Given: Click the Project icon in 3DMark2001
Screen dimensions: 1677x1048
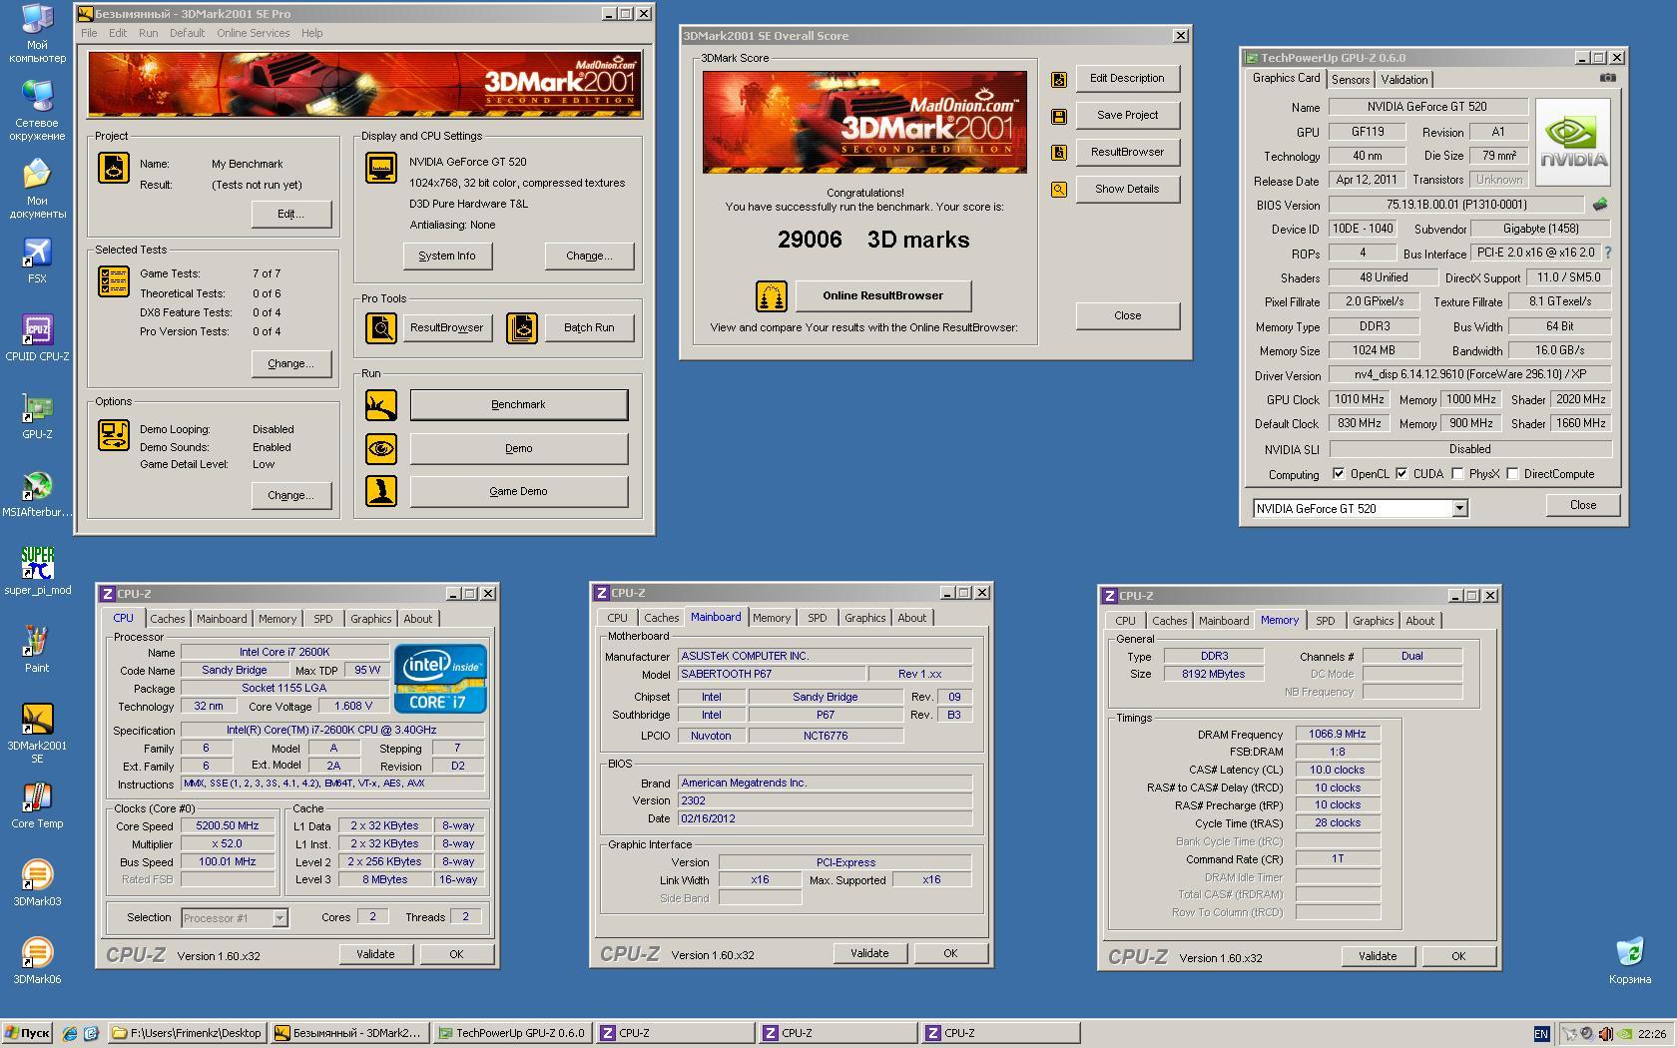Looking at the screenshot, I should coord(113,168).
